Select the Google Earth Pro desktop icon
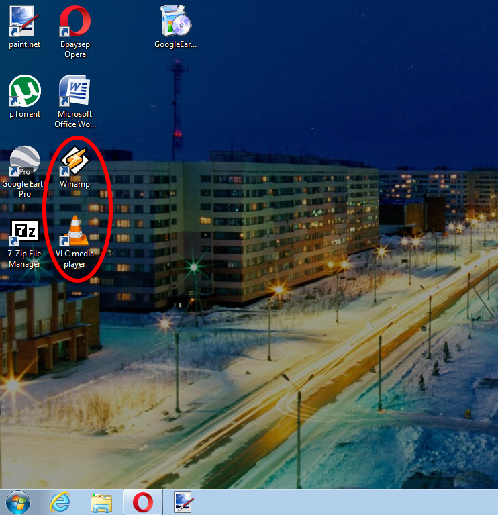The image size is (498, 515). click(25, 161)
